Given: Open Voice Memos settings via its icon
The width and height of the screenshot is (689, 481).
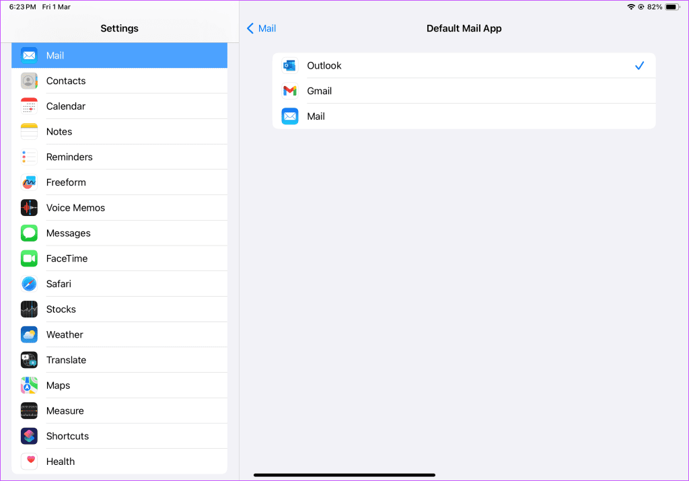Looking at the screenshot, I should tap(29, 207).
